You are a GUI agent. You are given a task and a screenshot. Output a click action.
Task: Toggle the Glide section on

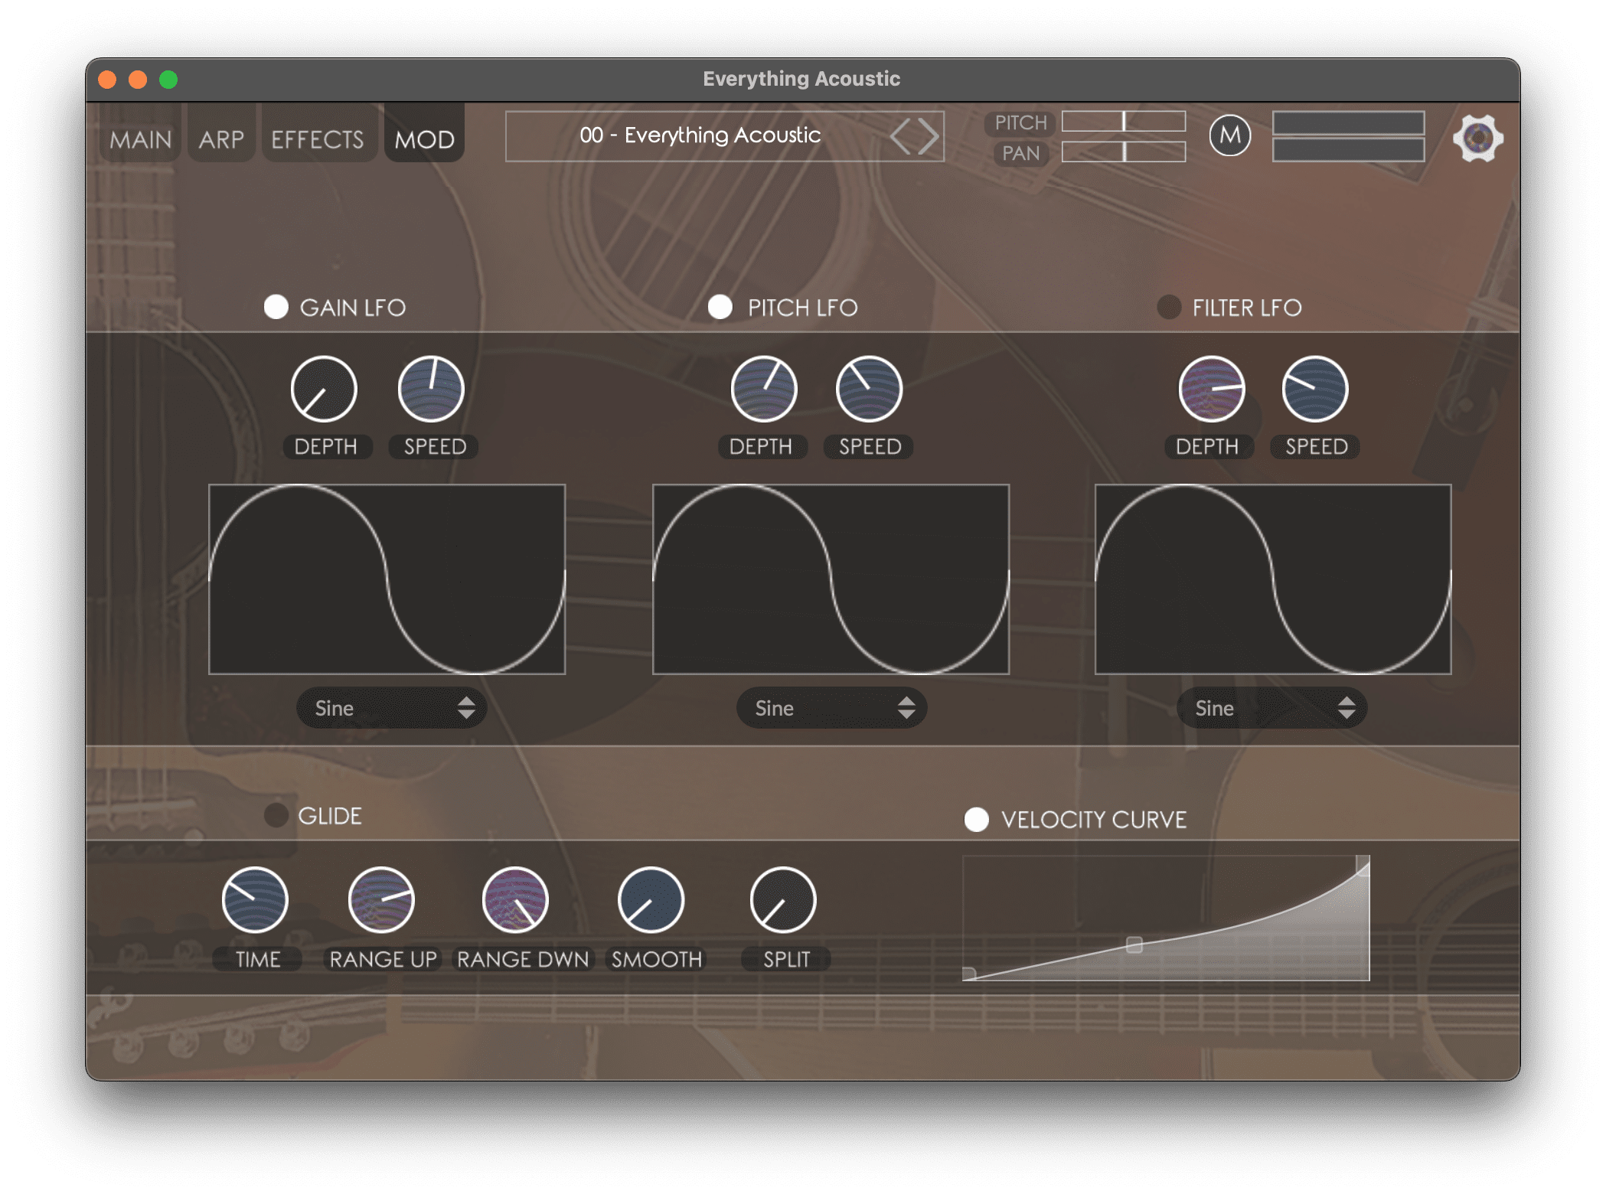[276, 815]
